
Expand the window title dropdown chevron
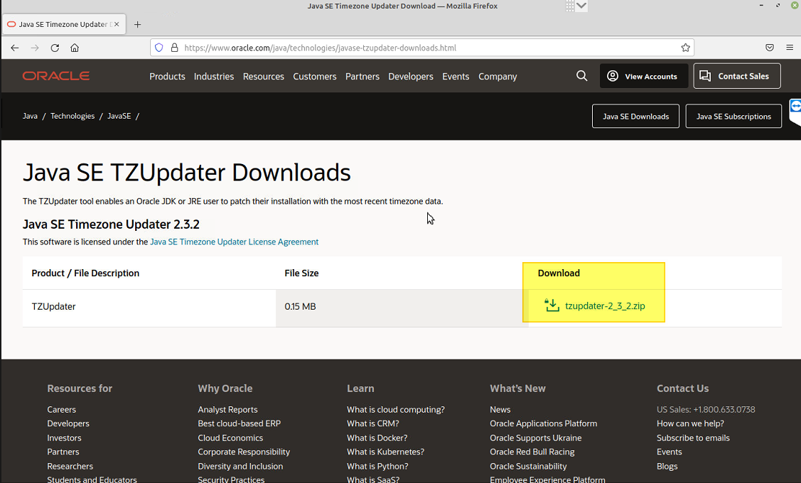click(581, 6)
